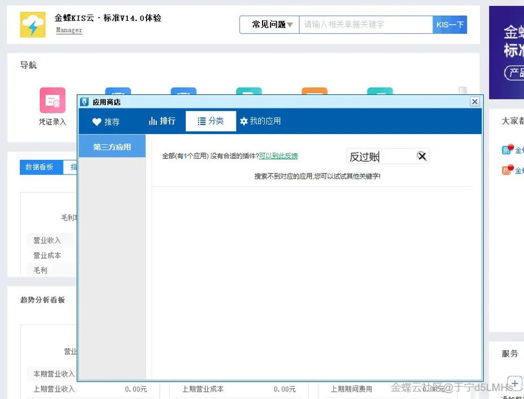
Task: Select the 上期营业收入 item
Action: 54,388
